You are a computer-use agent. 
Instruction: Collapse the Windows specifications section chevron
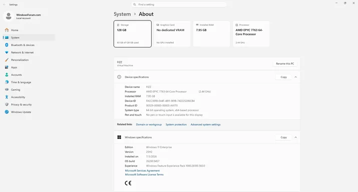pos(296,137)
